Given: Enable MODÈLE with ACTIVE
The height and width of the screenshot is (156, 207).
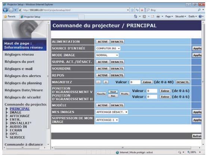Looking at the screenshot, I should [103, 105].
